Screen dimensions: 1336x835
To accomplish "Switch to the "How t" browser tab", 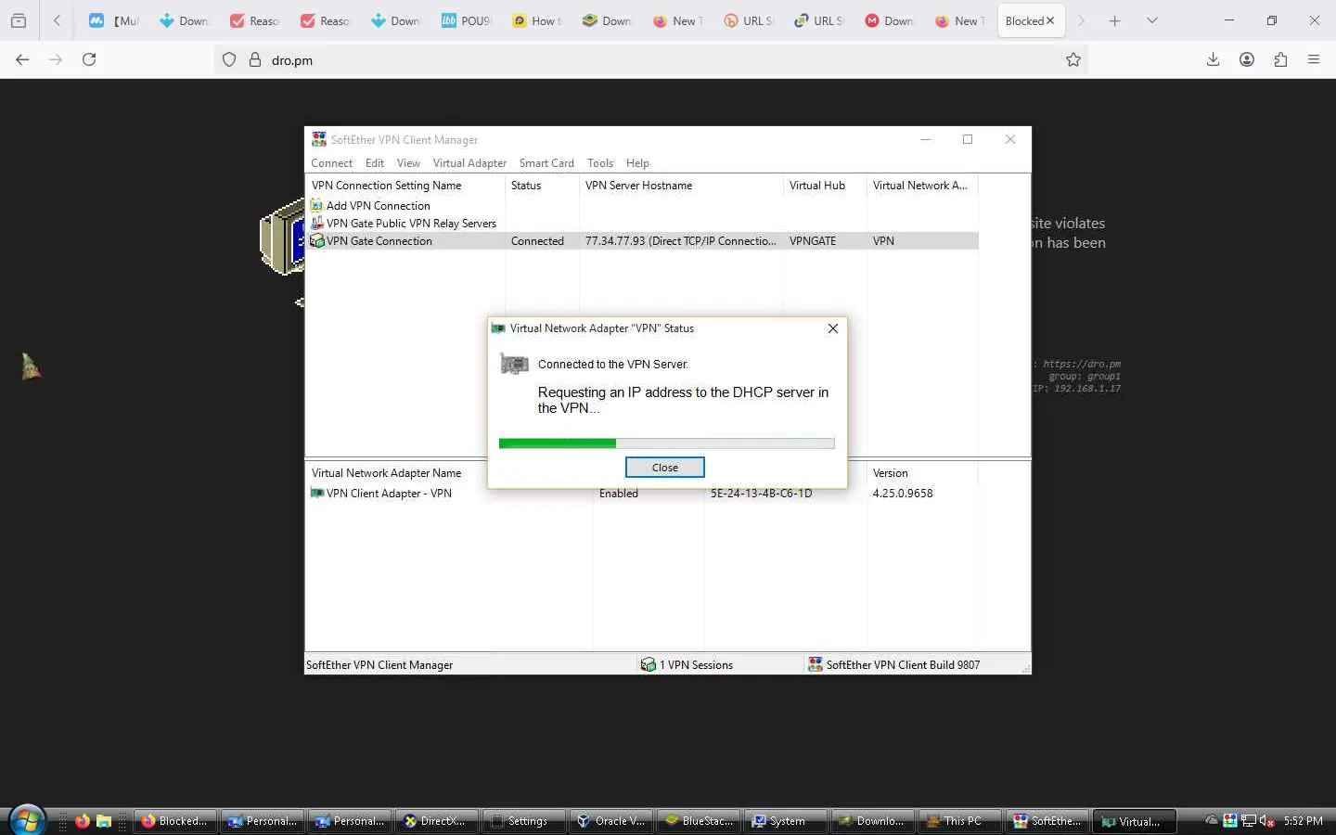I will (536, 20).
